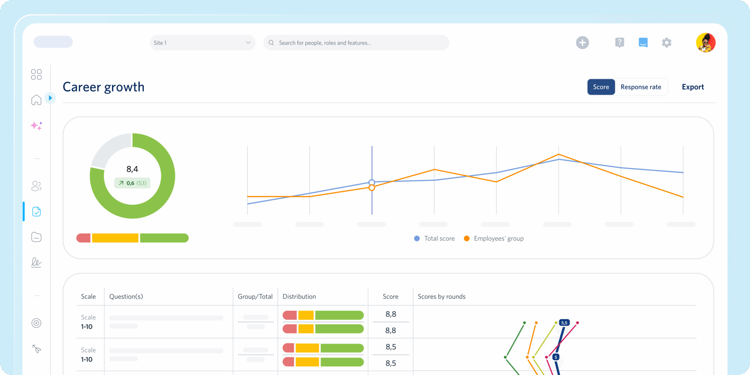This screenshot has height=375, width=750.
Task: Open the AI sparkles feature in sidebar
Action: tap(36, 126)
